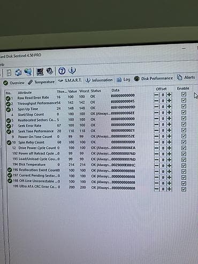198x264 pixels.
Task: Increase offset for Disk Temperature
Action: pyautogui.click(x=169, y=166)
